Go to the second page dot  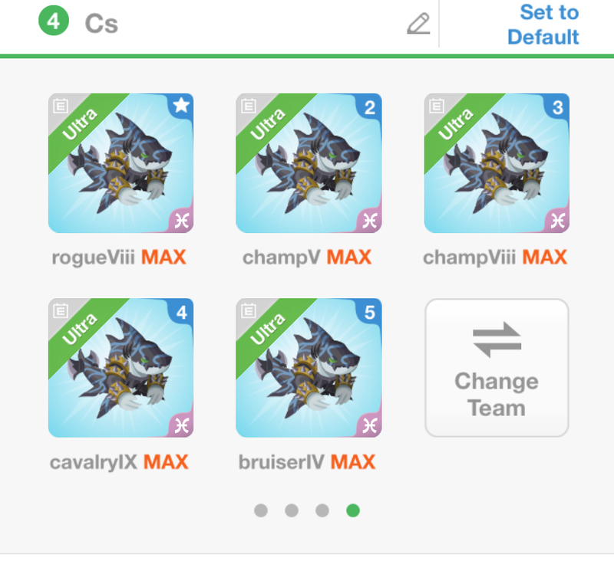[292, 510]
